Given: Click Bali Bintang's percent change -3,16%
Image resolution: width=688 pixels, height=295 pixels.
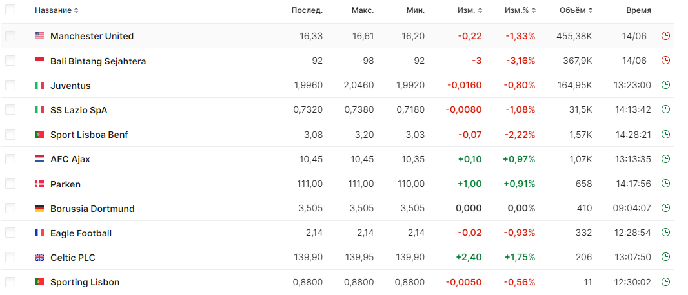Looking at the screenshot, I should [x=520, y=61].
